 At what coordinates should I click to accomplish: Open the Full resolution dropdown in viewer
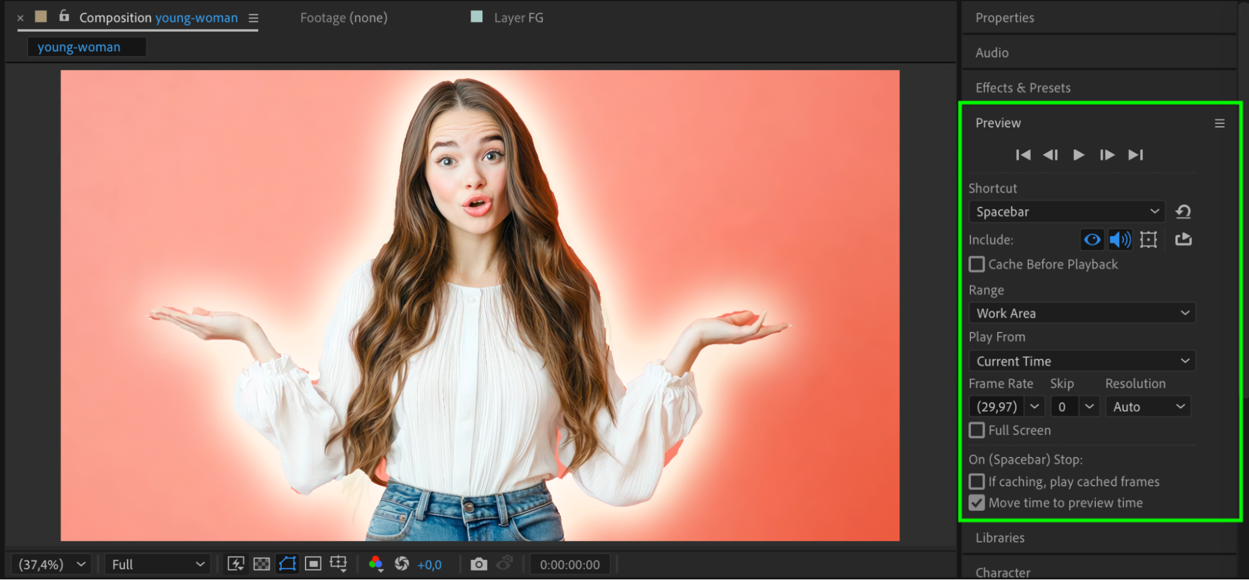pos(157,564)
